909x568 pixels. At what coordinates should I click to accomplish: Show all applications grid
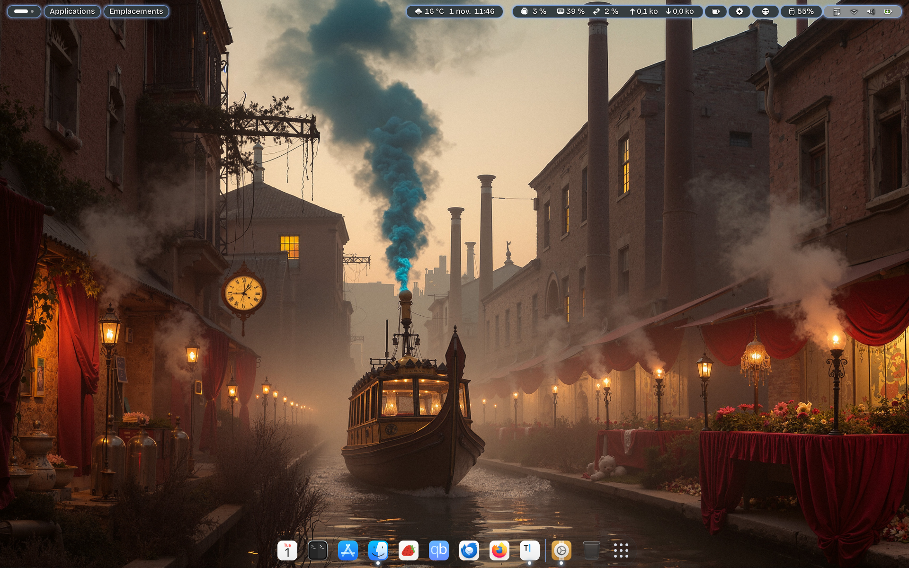(621, 550)
